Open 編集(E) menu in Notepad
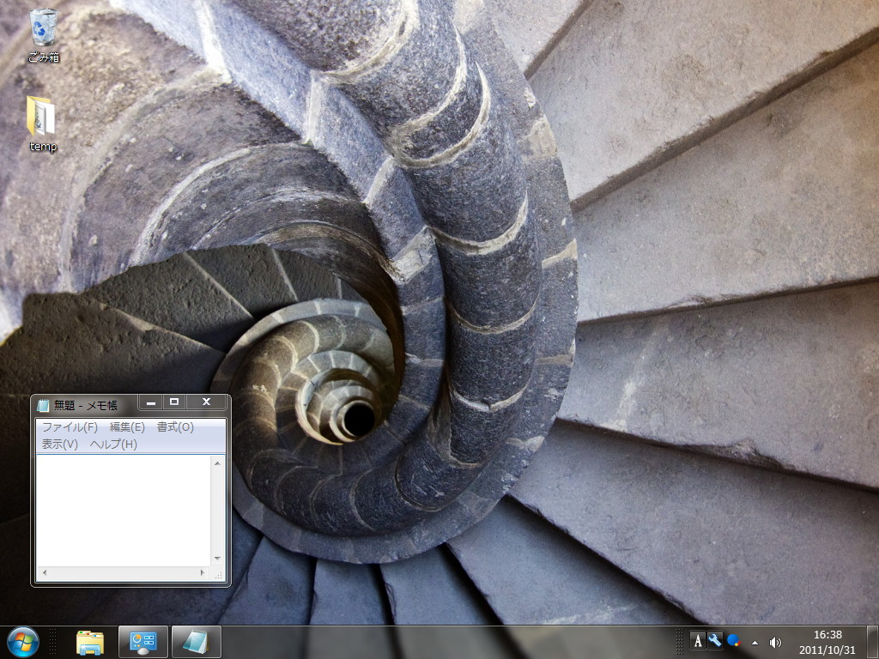Screen dimensions: 879x659 127,427
